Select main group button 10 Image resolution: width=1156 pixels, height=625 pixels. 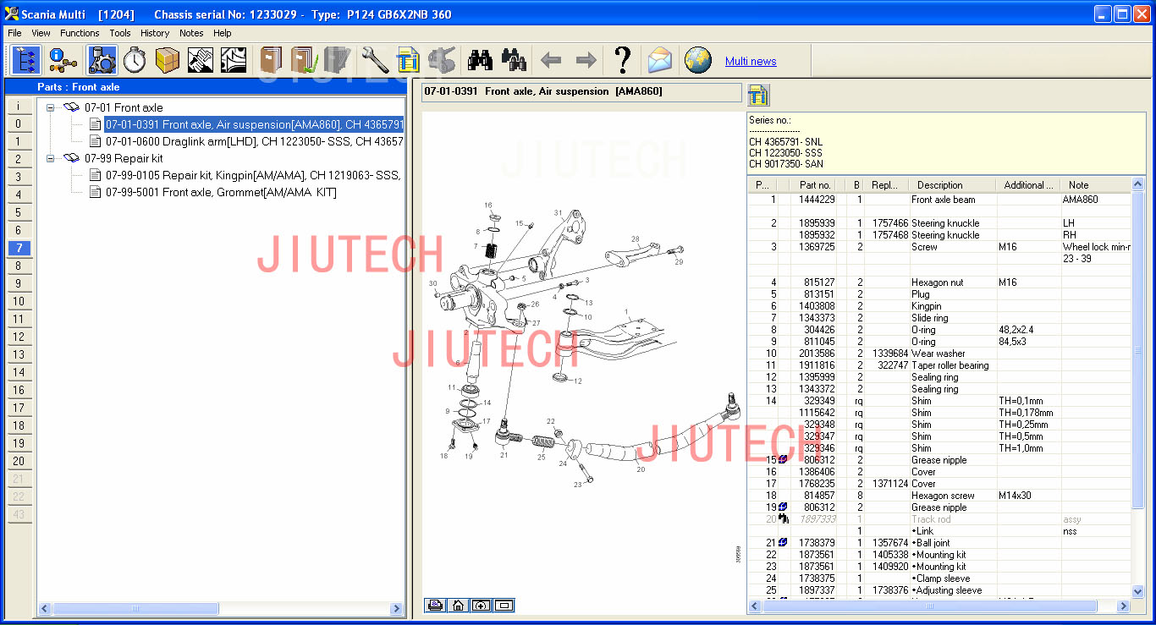tap(19, 301)
